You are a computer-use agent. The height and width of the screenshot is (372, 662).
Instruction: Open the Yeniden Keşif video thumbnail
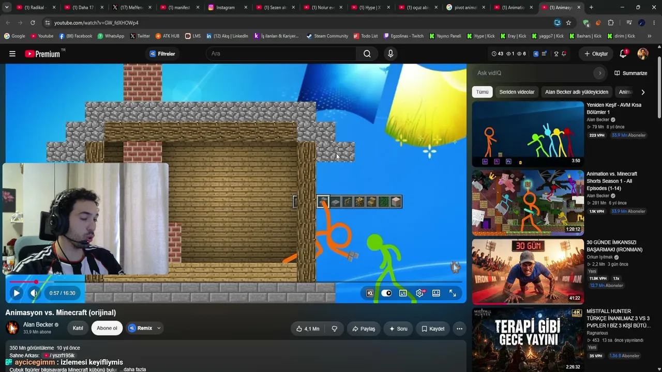tap(528, 134)
